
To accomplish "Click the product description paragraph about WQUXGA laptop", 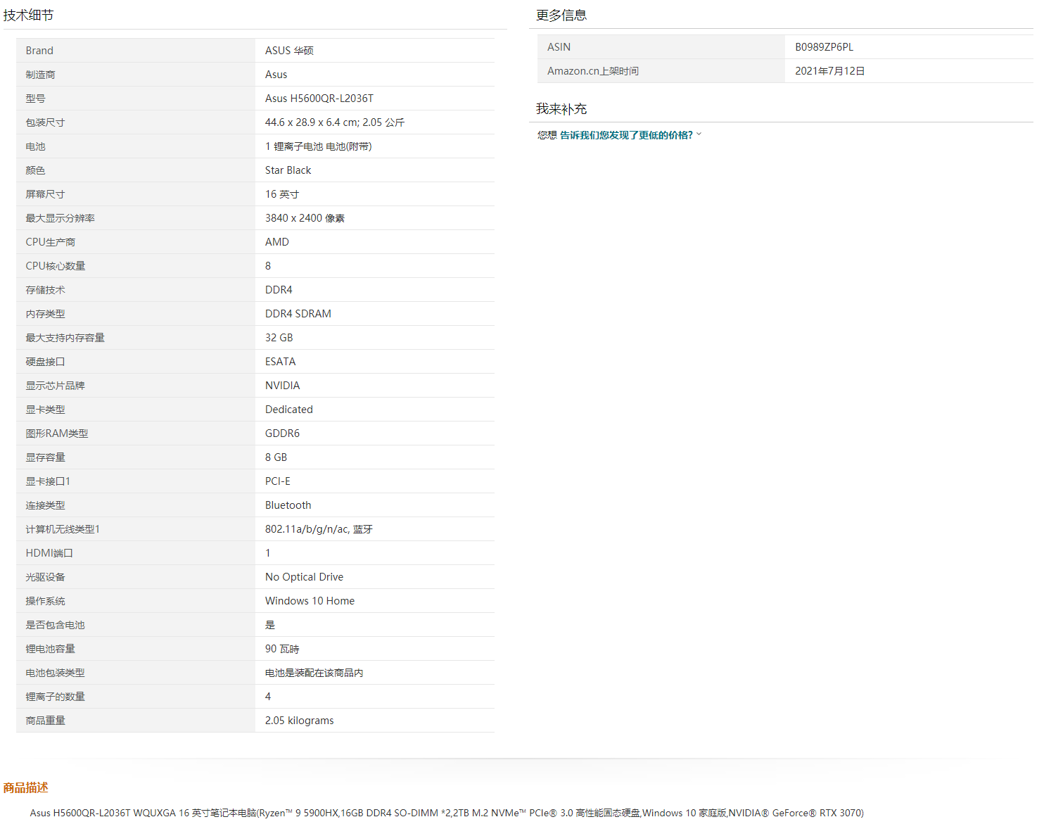I will tap(447, 813).
